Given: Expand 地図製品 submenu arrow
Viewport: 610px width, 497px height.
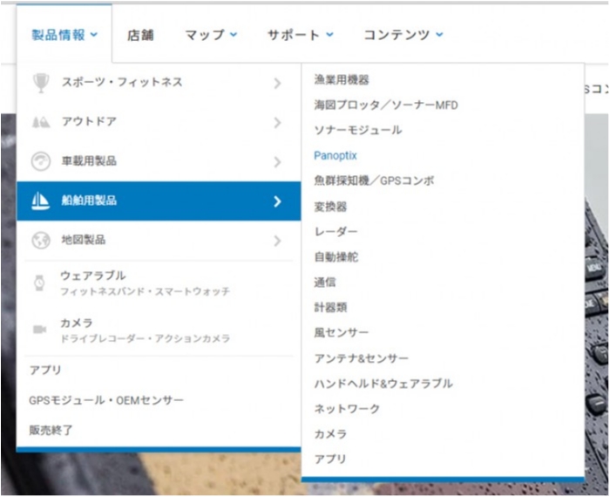Looking at the screenshot, I should pos(277,240).
